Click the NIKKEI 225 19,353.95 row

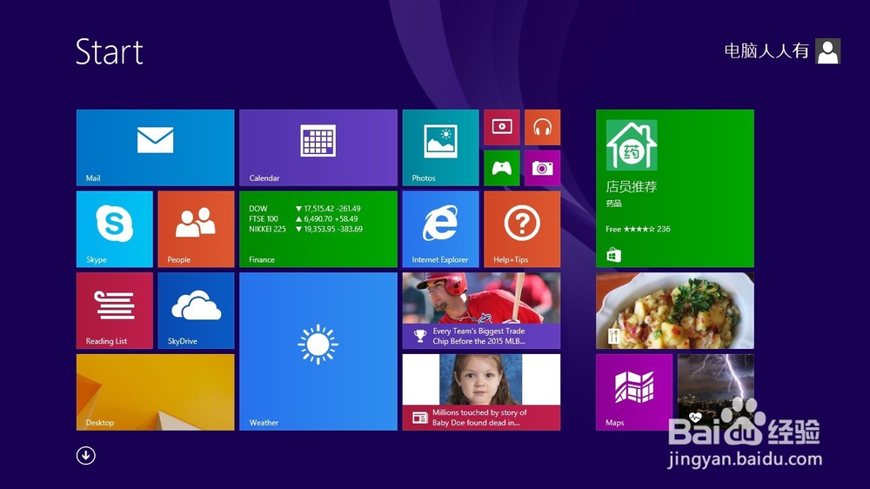[305, 229]
